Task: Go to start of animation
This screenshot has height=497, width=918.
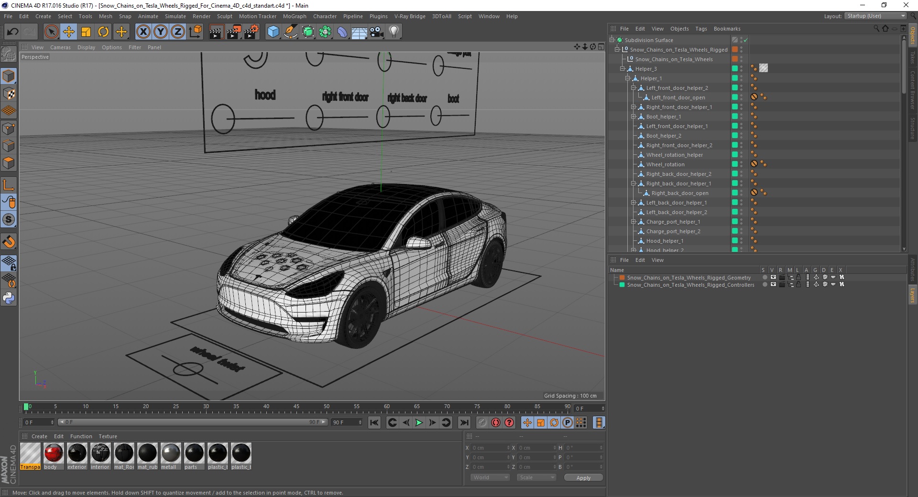Action: (374, 422)
